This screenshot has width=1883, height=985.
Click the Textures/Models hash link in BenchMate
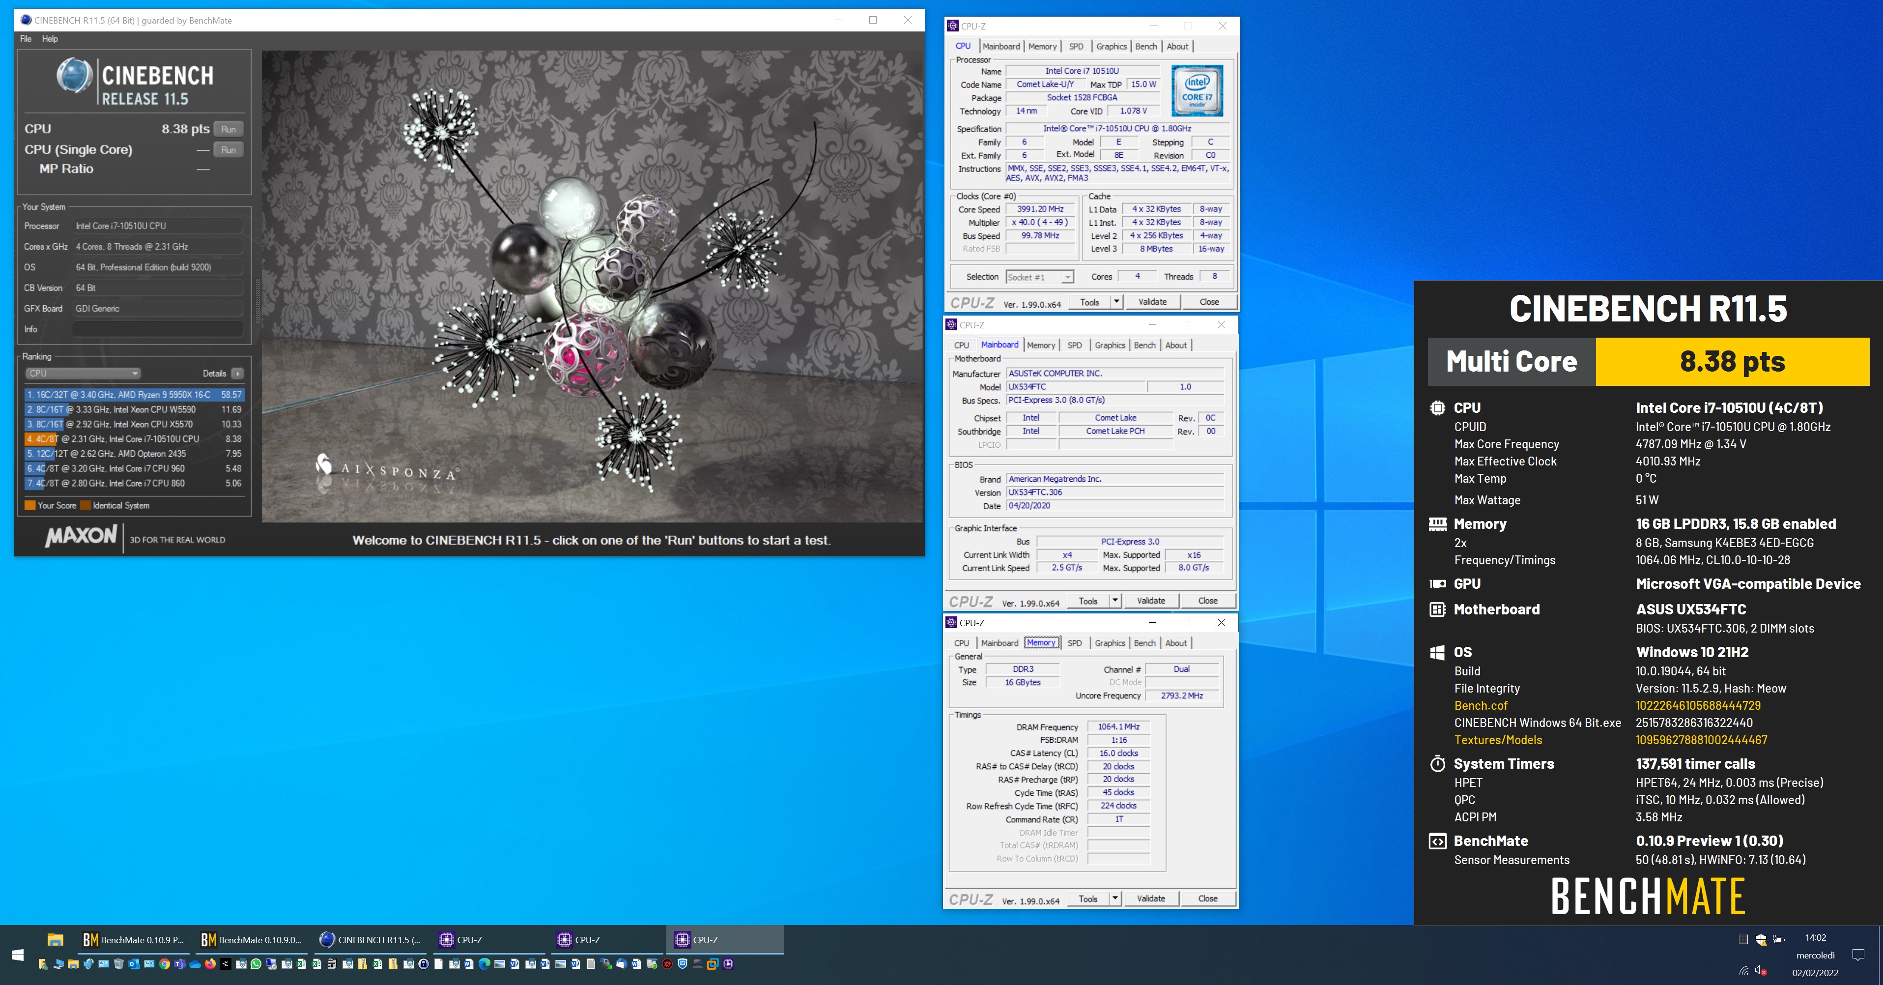[x=1701, y=740]
